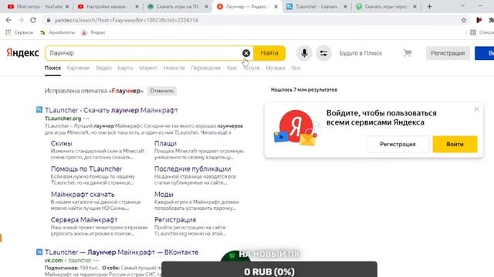Click the Yandex sign-in illustration

[296, 128]
